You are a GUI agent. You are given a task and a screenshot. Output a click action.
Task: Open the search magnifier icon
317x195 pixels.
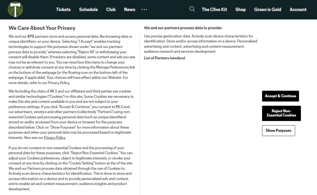click(192, 9)
